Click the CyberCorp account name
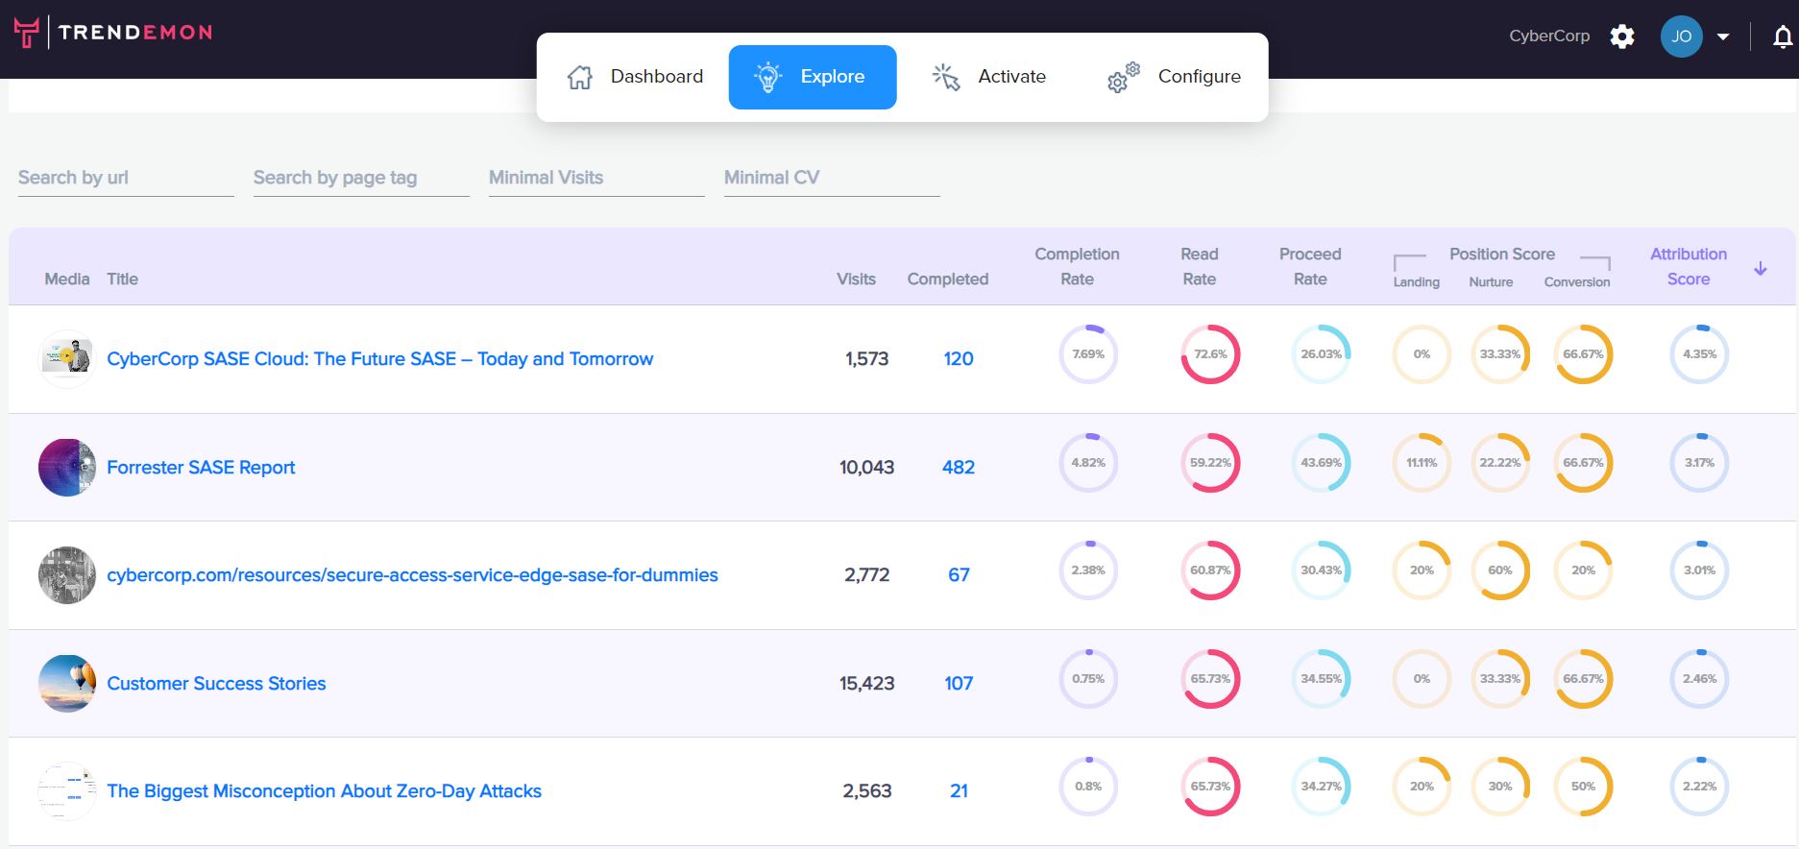 point(1548,36)
